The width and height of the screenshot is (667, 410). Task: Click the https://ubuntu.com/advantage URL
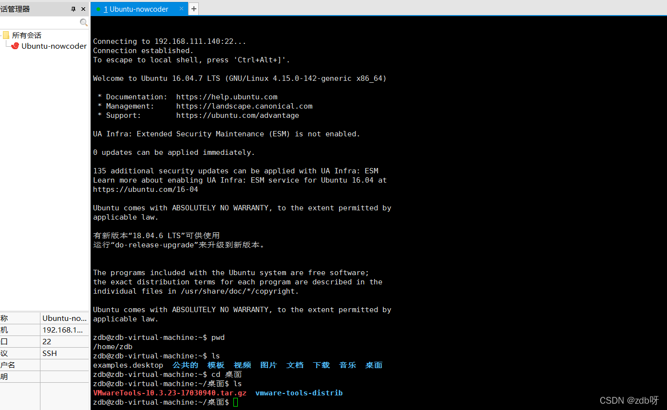point(238,115)
